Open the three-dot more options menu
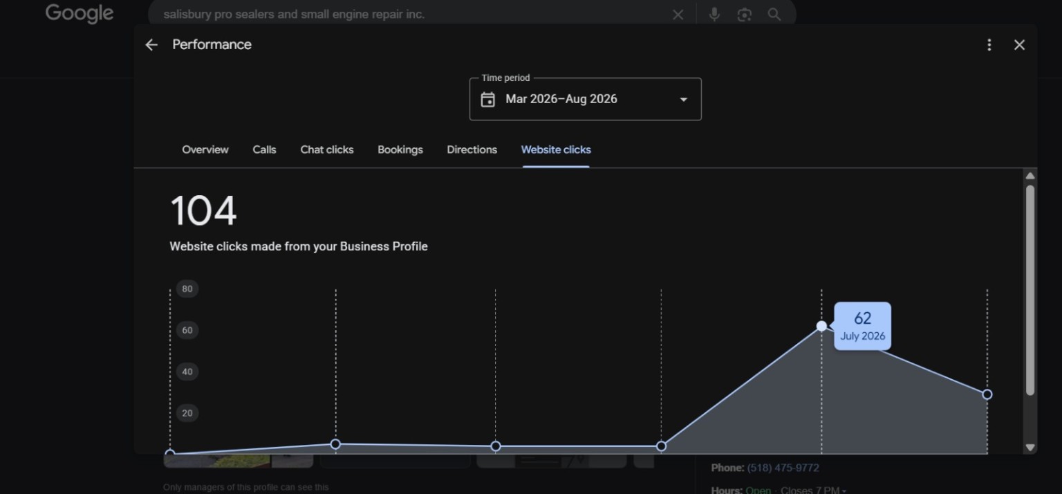 click(x=989, y=45)
